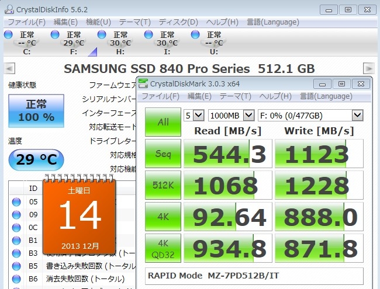Select the C: drive status orb
Viewport: 380px width, 289px height.
(8, 34)
